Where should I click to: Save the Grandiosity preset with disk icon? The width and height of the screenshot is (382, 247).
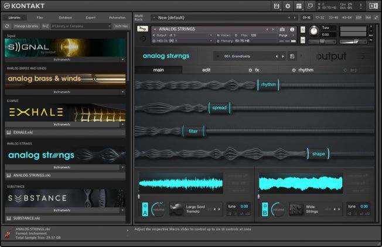[x=292, y=56]
